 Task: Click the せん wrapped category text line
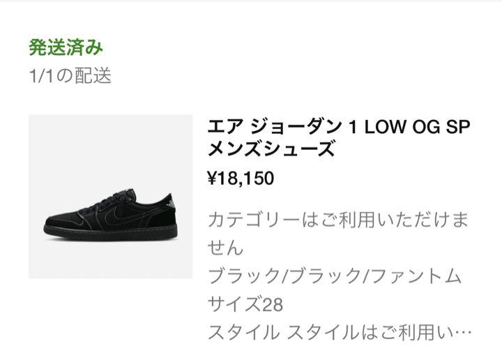(225, 248)
